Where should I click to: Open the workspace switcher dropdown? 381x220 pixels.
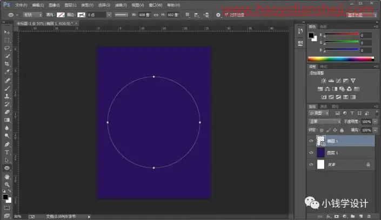click(362, 15)
